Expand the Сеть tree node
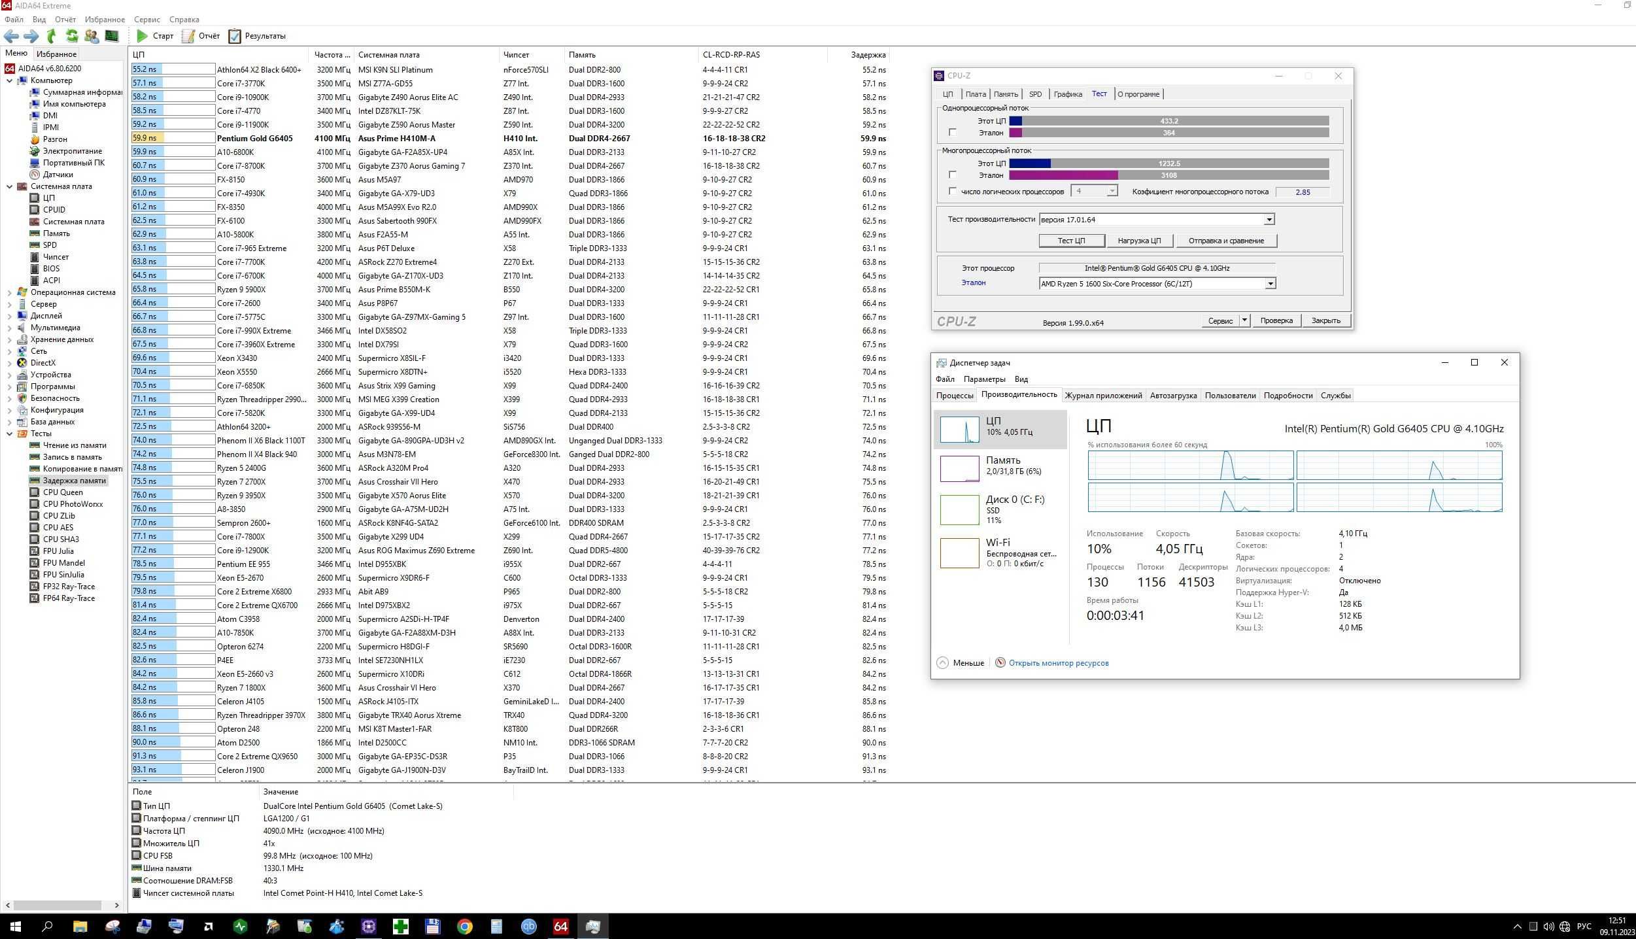Screen dimensions: 1636x939 click(x=9, y=351)
